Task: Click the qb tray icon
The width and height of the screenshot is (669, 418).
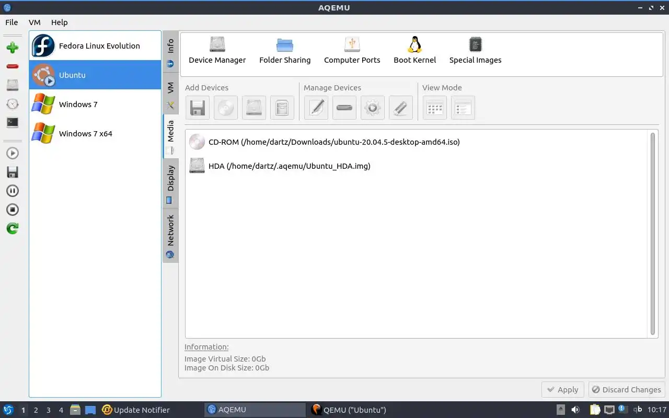Action: (x=637, y=410)
